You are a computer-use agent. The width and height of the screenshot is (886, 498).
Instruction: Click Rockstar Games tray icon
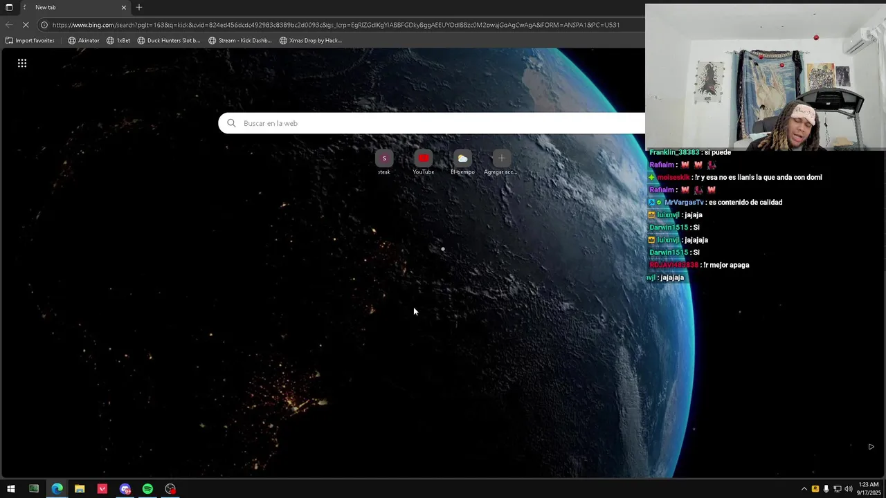click(815, 489)
